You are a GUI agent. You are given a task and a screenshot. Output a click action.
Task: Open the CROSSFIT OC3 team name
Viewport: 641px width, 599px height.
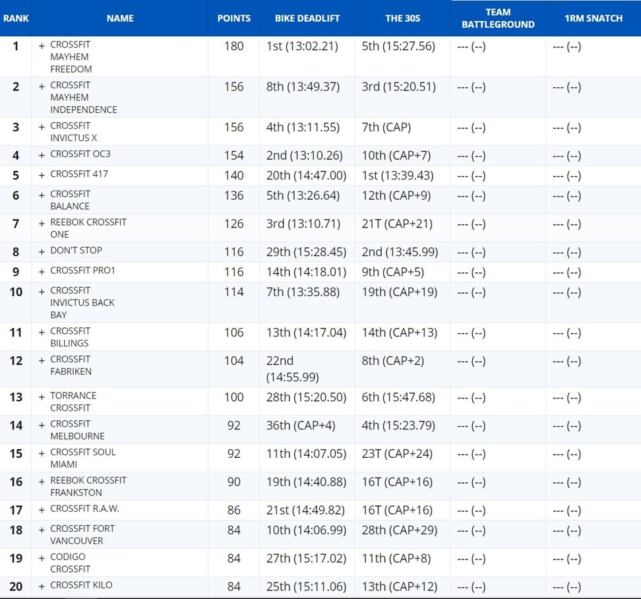tap(80, 154)
